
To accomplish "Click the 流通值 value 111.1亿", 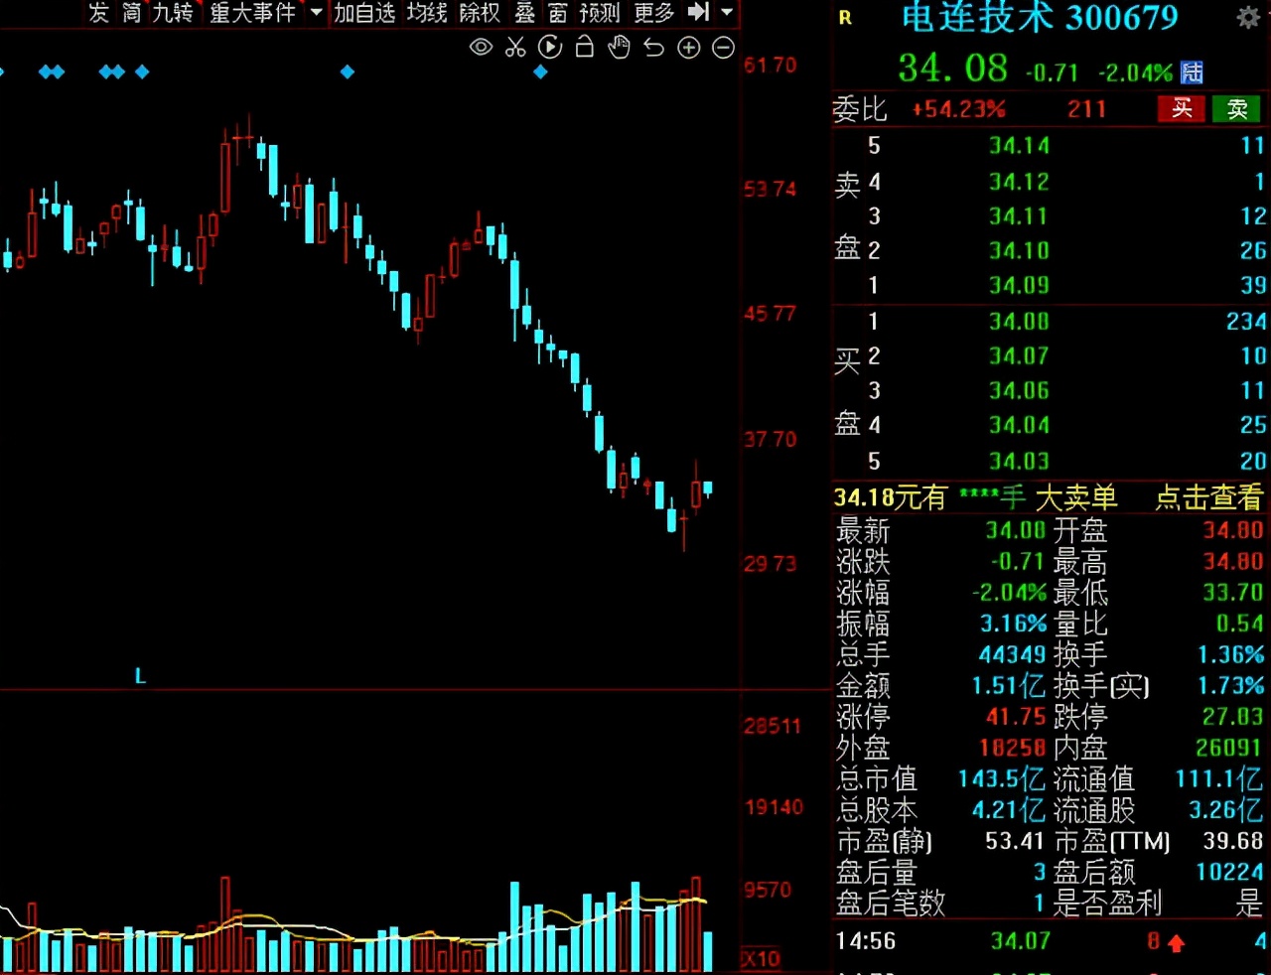I will pos(1219,779).
